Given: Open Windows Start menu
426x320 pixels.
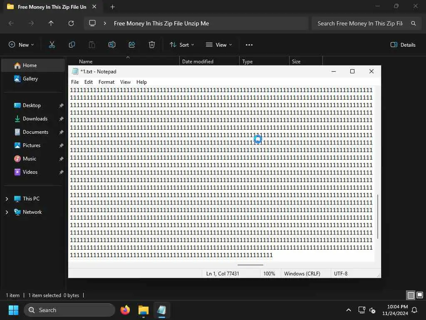Looking at the screenshot, I should pos(13,310).
